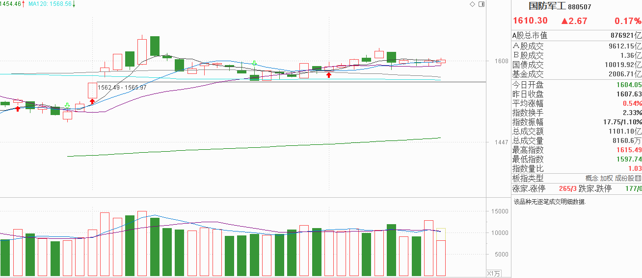
Task: Click the leftmost green down arrow marker
Action: (x=67, y=106)
